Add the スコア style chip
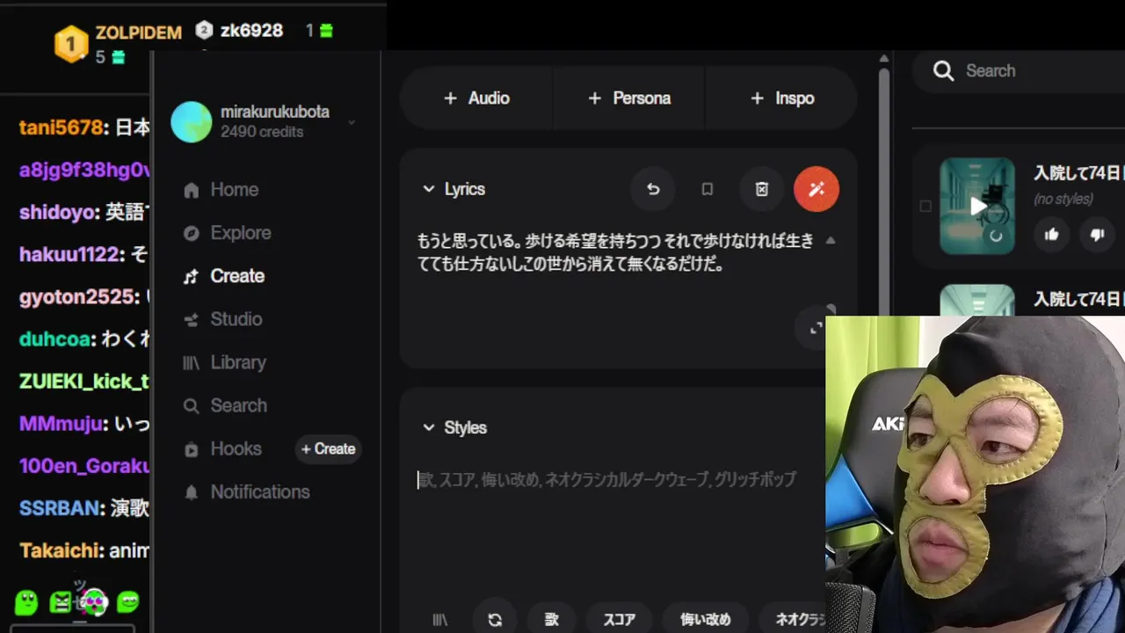1125x633 pixels. point(620,619)
